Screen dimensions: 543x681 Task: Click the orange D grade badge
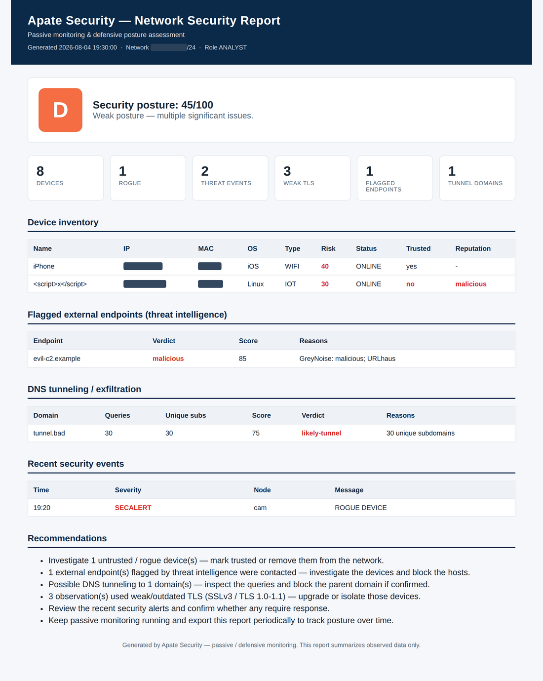[60, 110]
